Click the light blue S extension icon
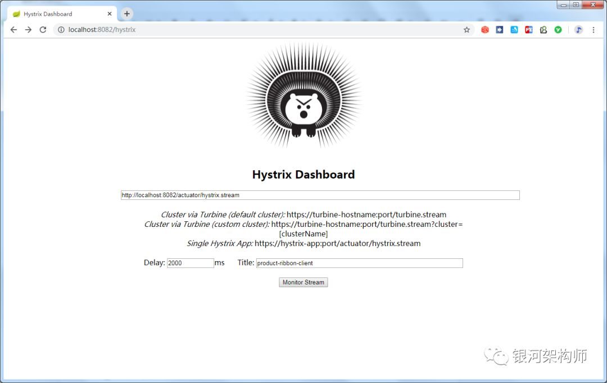Viewport: 607px width, 383px height. pos(514,30)
